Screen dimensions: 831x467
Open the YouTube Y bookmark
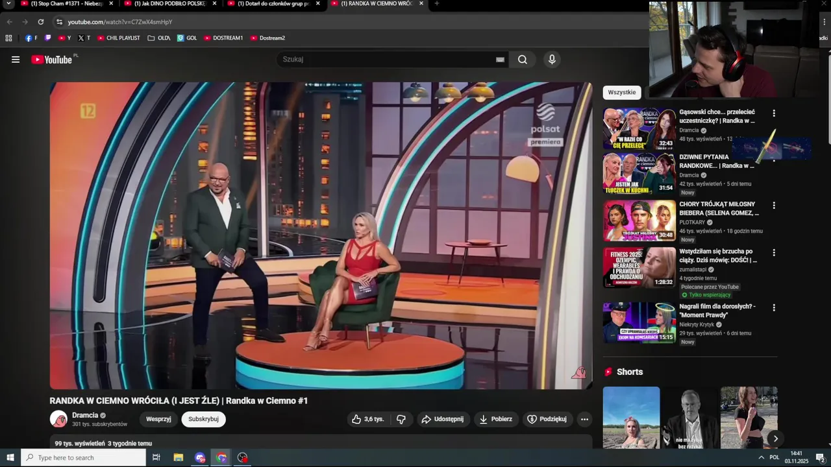pos(65,38)
